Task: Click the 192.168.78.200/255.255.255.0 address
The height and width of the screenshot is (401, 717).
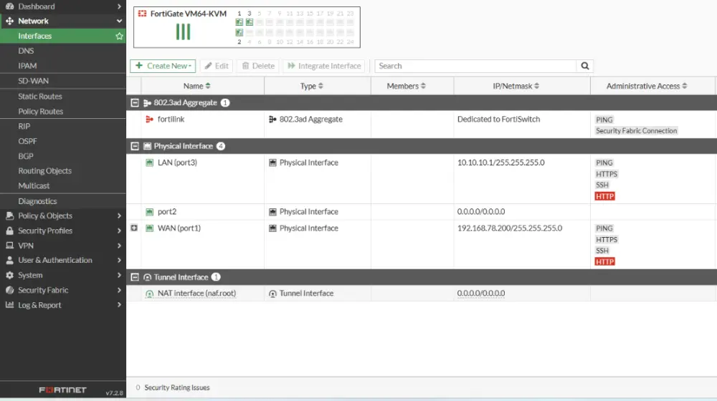Action: (x=509, y=228)
